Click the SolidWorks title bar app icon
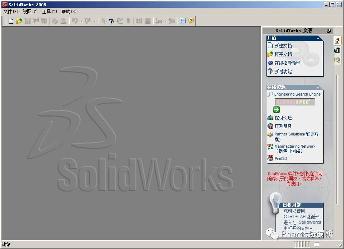This screenshot has height=249, width=344. [5, 4]
